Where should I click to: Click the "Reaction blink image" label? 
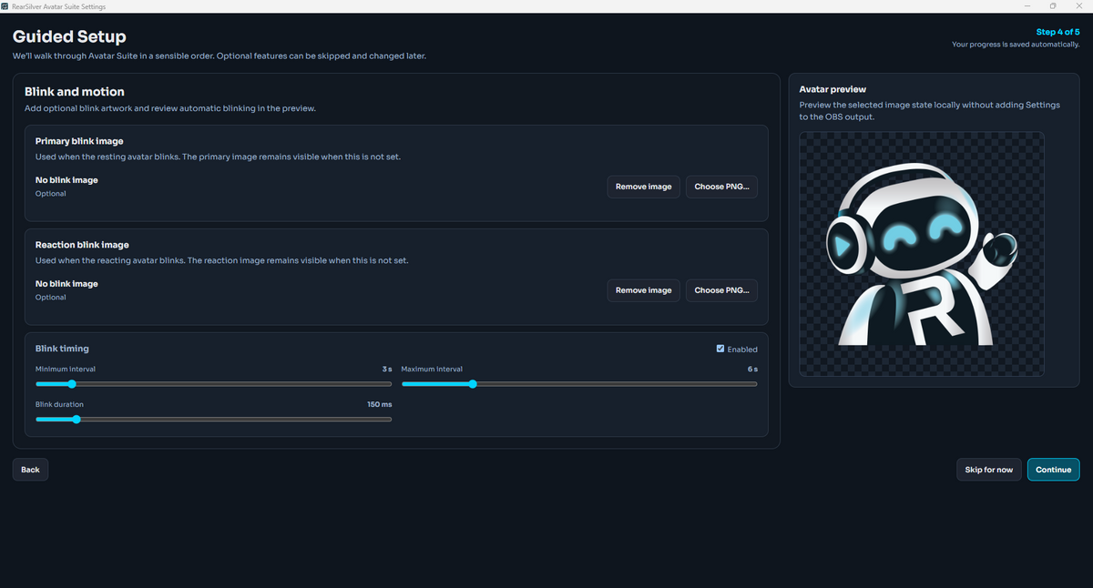point(82,245)
